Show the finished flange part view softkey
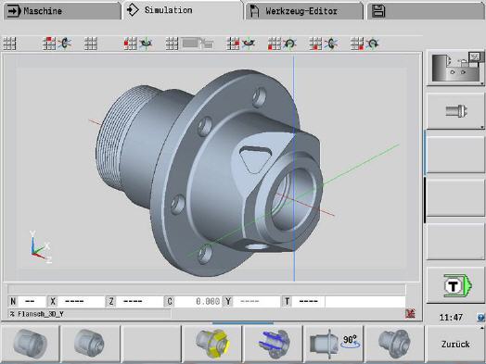486x364 pixels. [394, 344]
